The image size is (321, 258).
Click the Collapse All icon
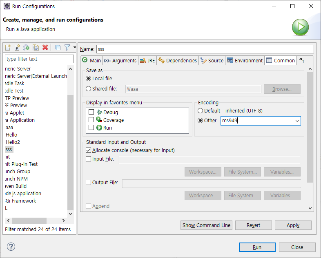tap(58, 48)
